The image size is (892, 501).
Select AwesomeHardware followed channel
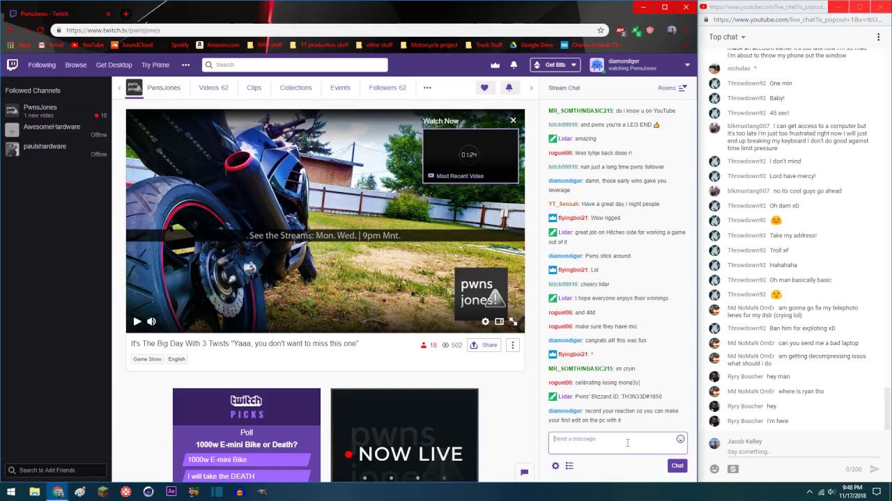tap(56, 130)
